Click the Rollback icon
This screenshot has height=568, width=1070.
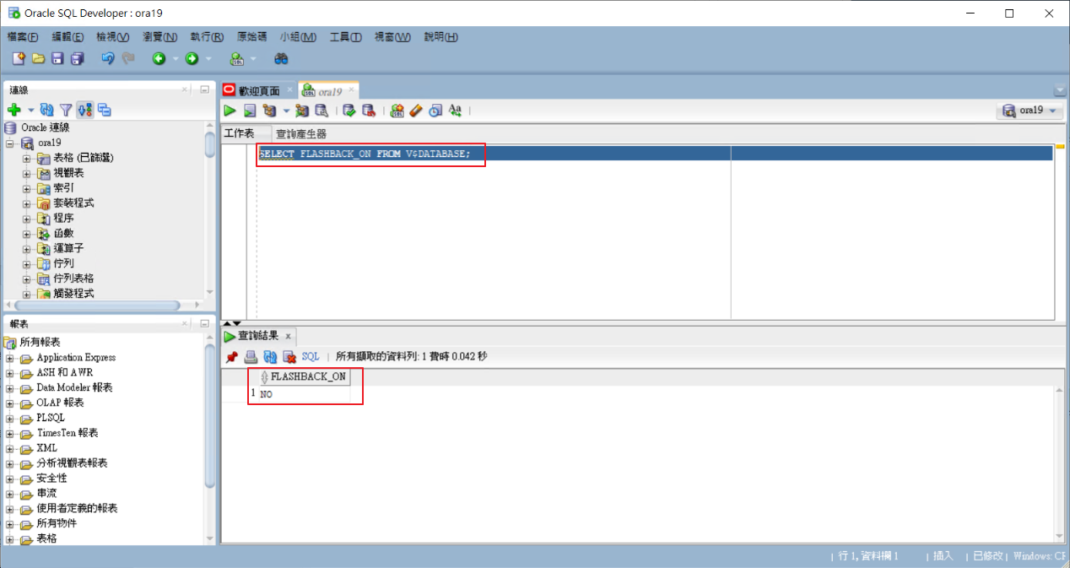point(369,111)
